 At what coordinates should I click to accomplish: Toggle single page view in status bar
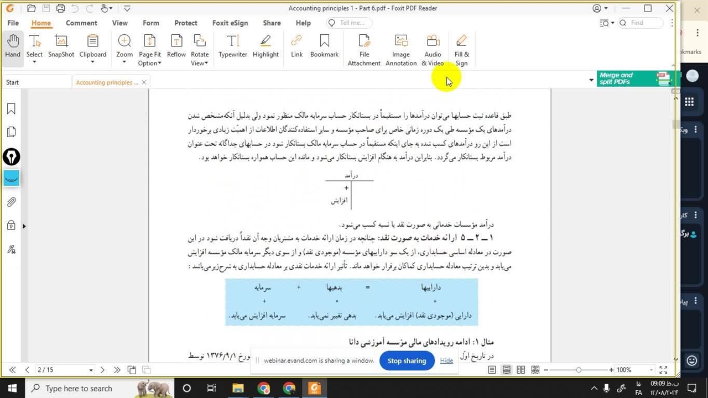[492, 370]
